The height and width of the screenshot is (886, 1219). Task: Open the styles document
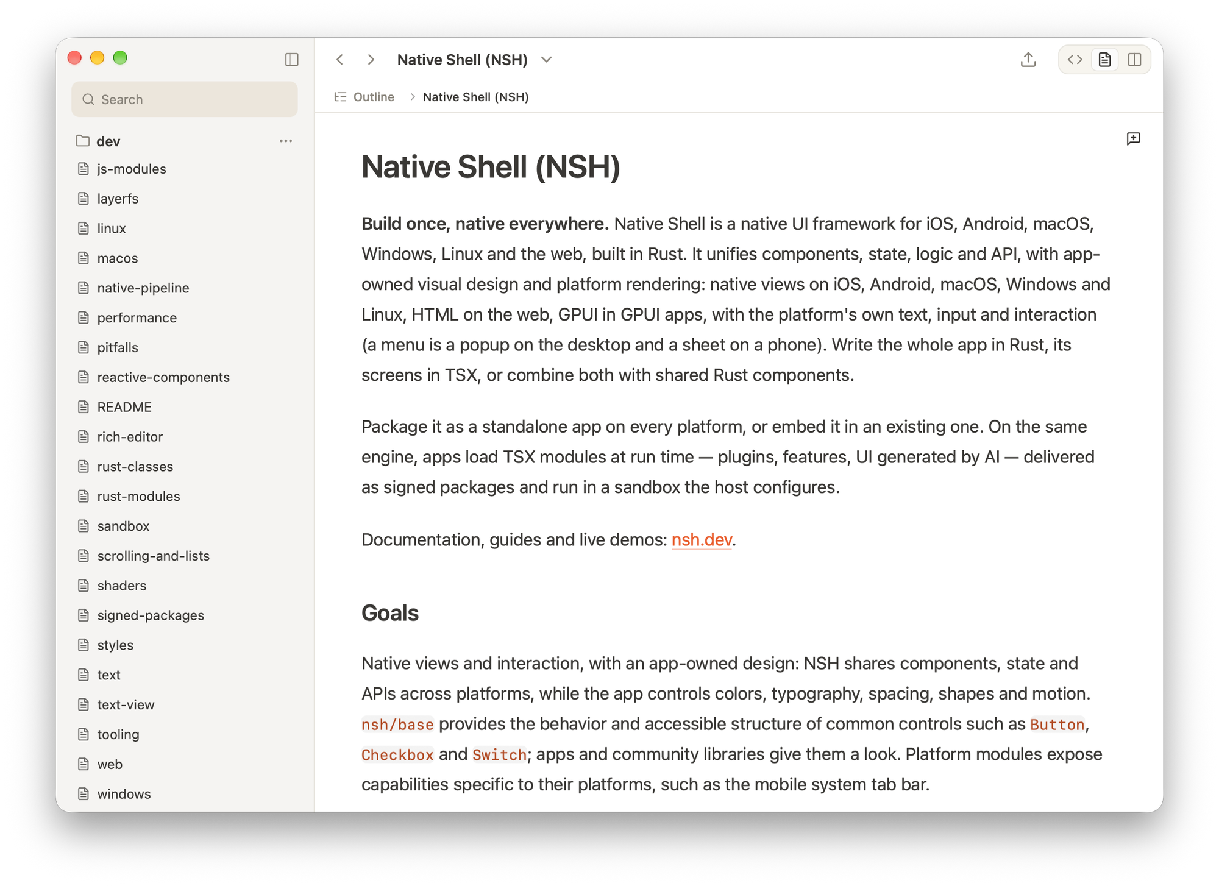click(x=185, y=645)
